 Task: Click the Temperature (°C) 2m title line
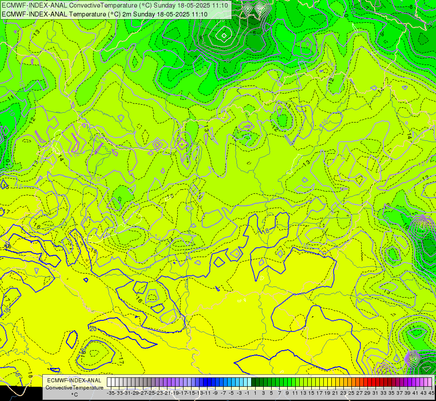point(105,14)
